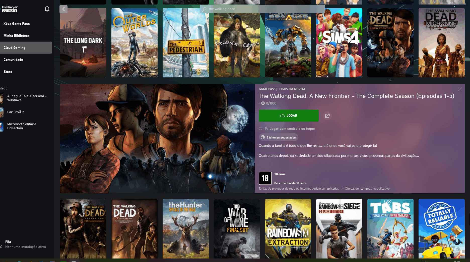Select theHunter Call of the Wild cover
The height and width of the screenshot is (262, 470).
point(186,229)
